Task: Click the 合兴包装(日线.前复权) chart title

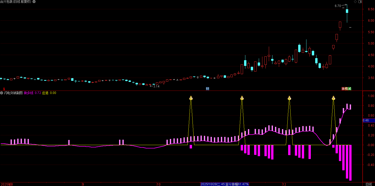Action: 16,2
